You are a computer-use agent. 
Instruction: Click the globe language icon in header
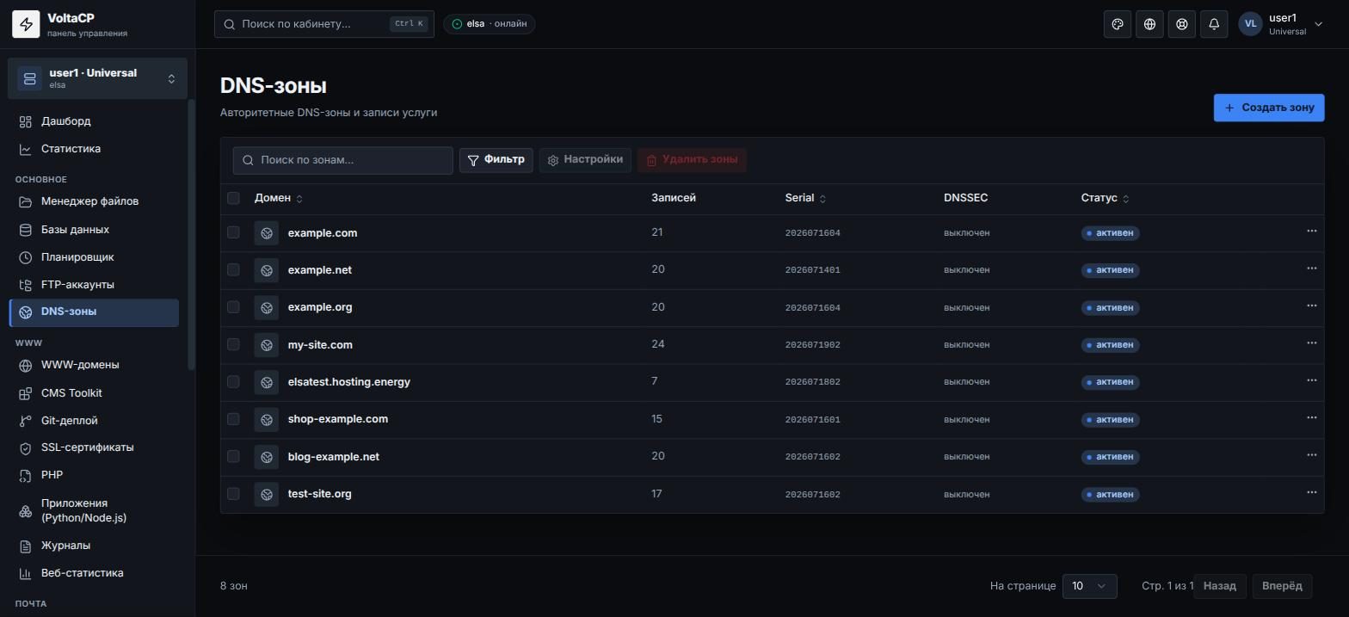[1149, 24]
